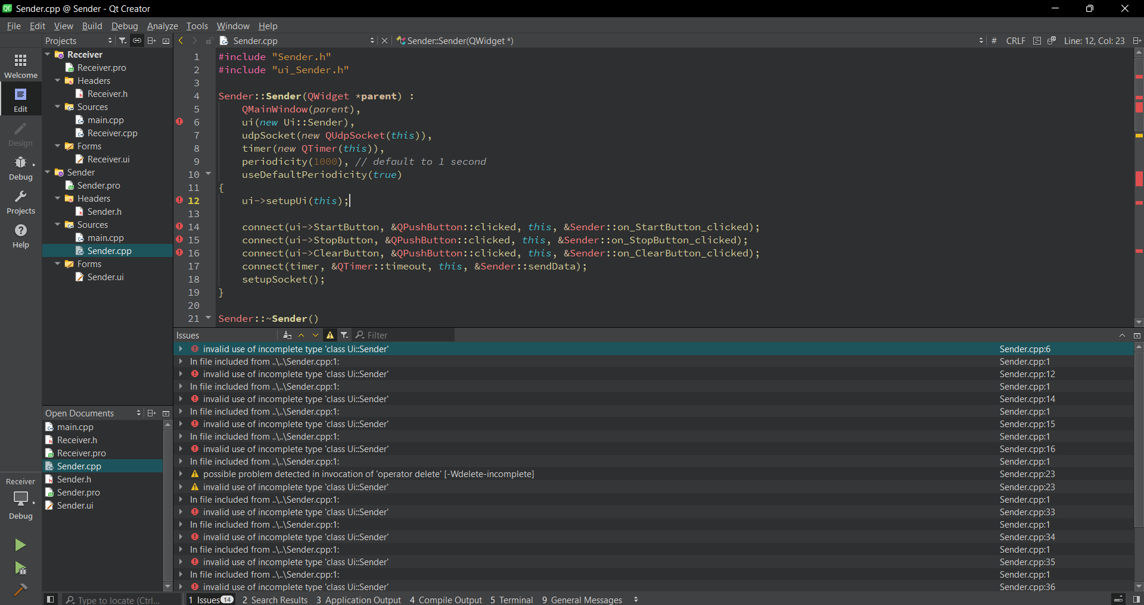Go to previous issue arrow

tap(301, 335)
